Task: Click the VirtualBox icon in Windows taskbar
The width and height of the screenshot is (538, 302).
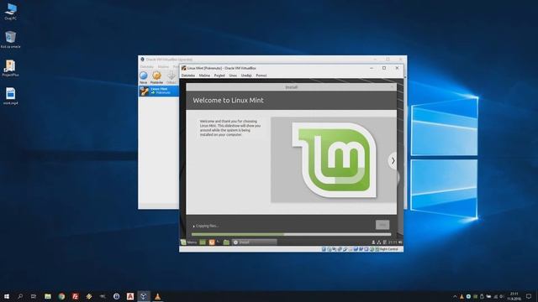Action: tap(144, 296)
